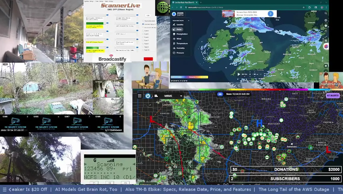Bookmark page with the star icon
The height and width of the screenshot is (194, 343).
[304, 7]
